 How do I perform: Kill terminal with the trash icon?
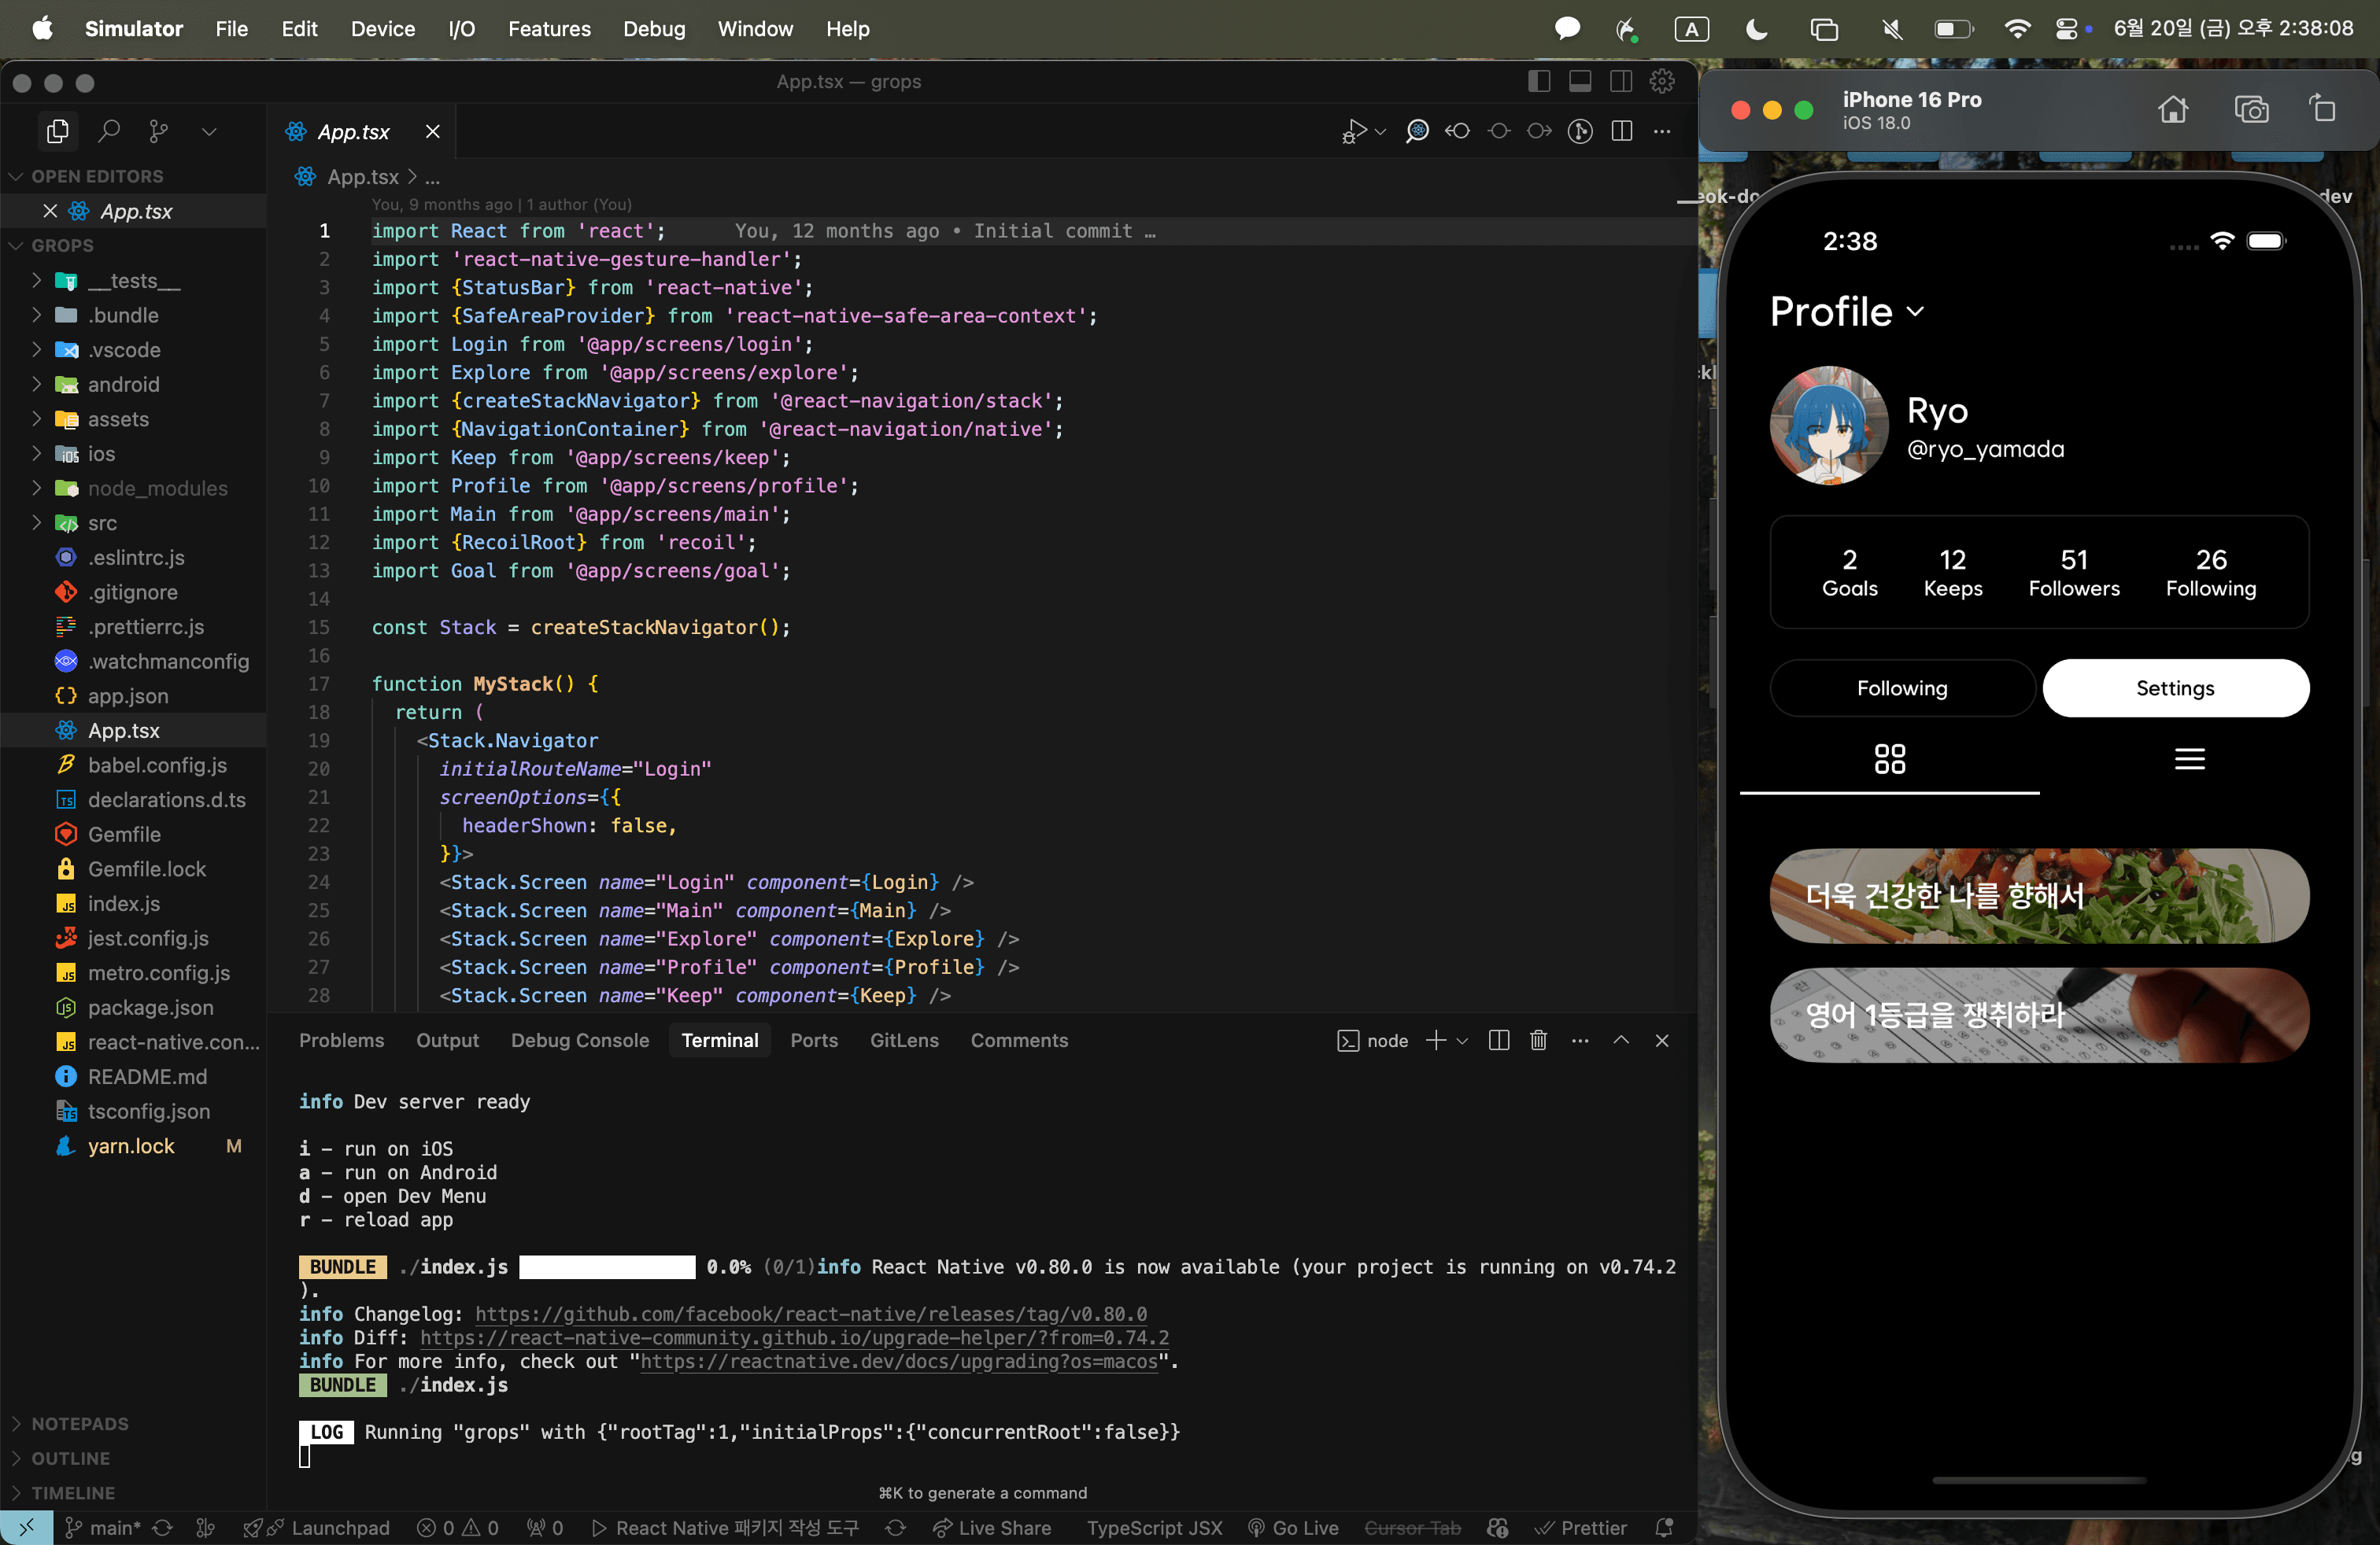1538,1040
